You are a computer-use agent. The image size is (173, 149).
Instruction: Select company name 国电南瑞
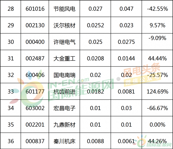coord(64,75)
